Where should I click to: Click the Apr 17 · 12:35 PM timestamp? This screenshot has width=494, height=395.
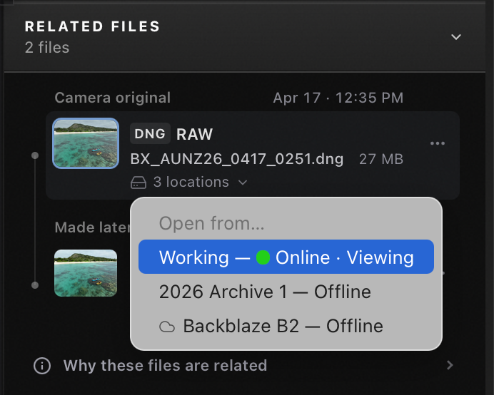(x=338, y=98)
